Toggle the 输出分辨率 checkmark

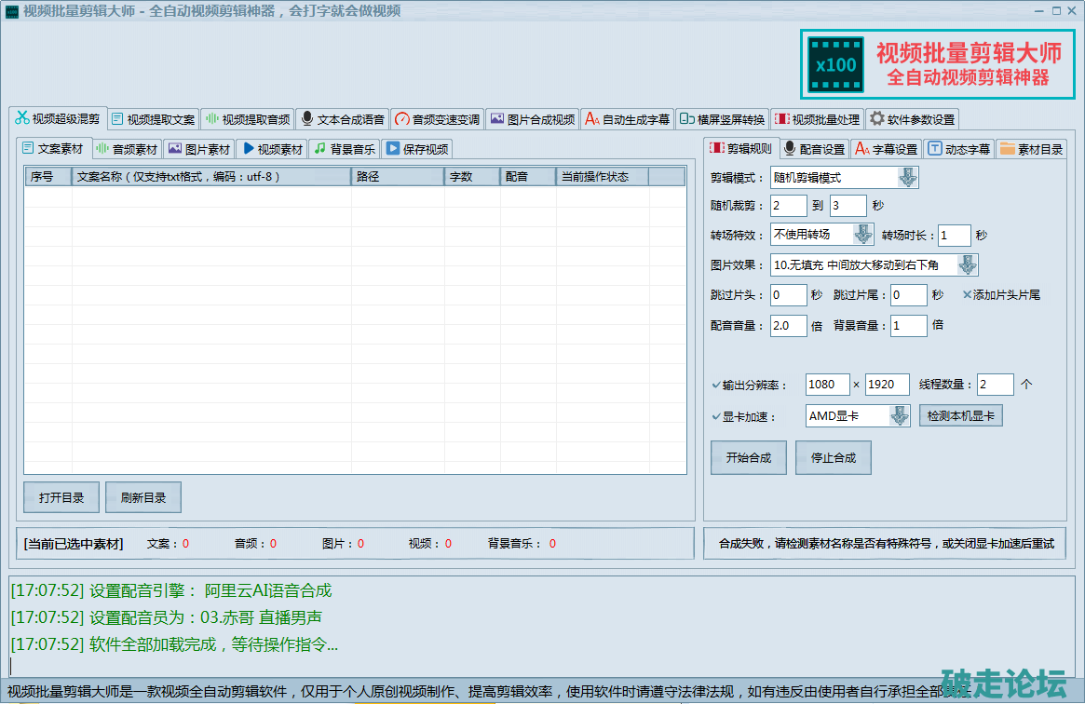coord(716,385)
